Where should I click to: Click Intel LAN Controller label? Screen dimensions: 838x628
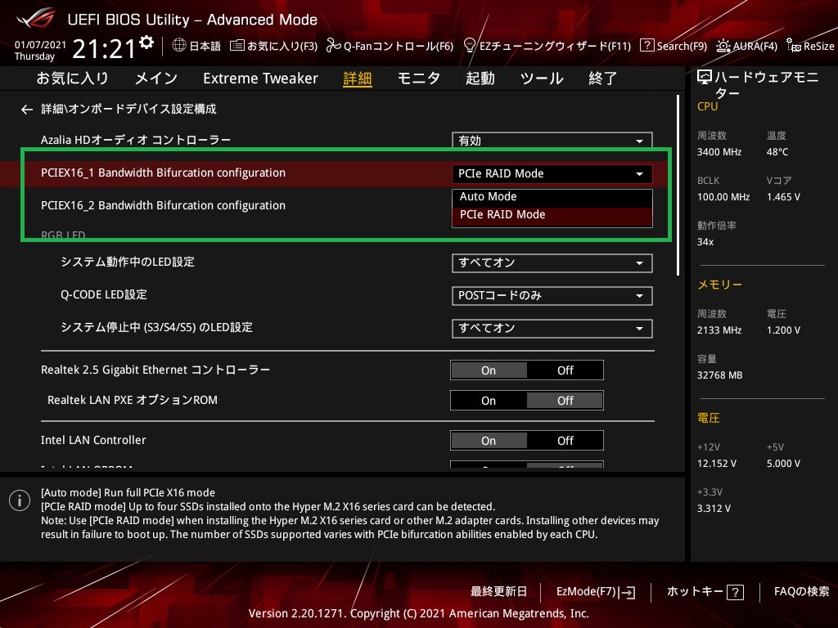93,440
